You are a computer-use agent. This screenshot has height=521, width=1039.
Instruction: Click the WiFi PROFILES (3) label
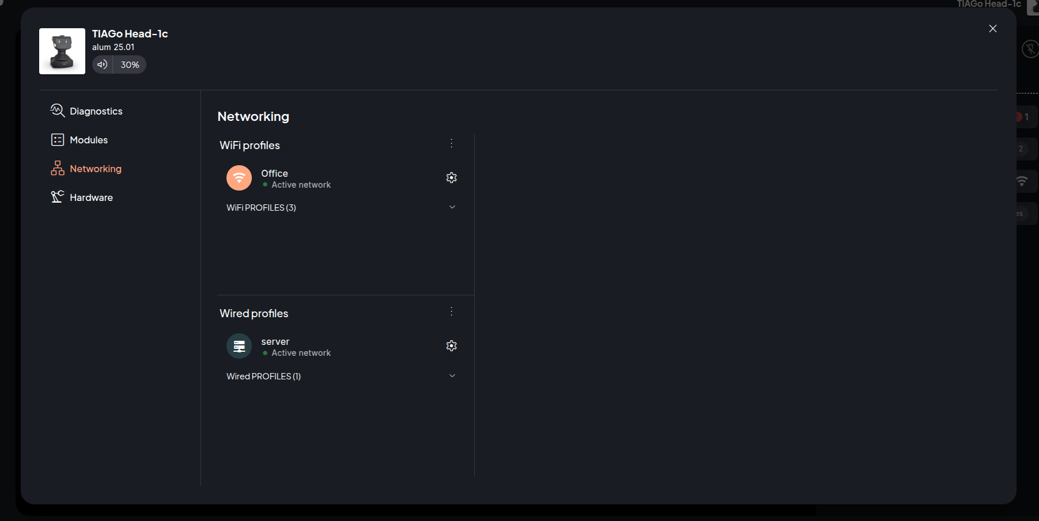[x=261, y=208]
